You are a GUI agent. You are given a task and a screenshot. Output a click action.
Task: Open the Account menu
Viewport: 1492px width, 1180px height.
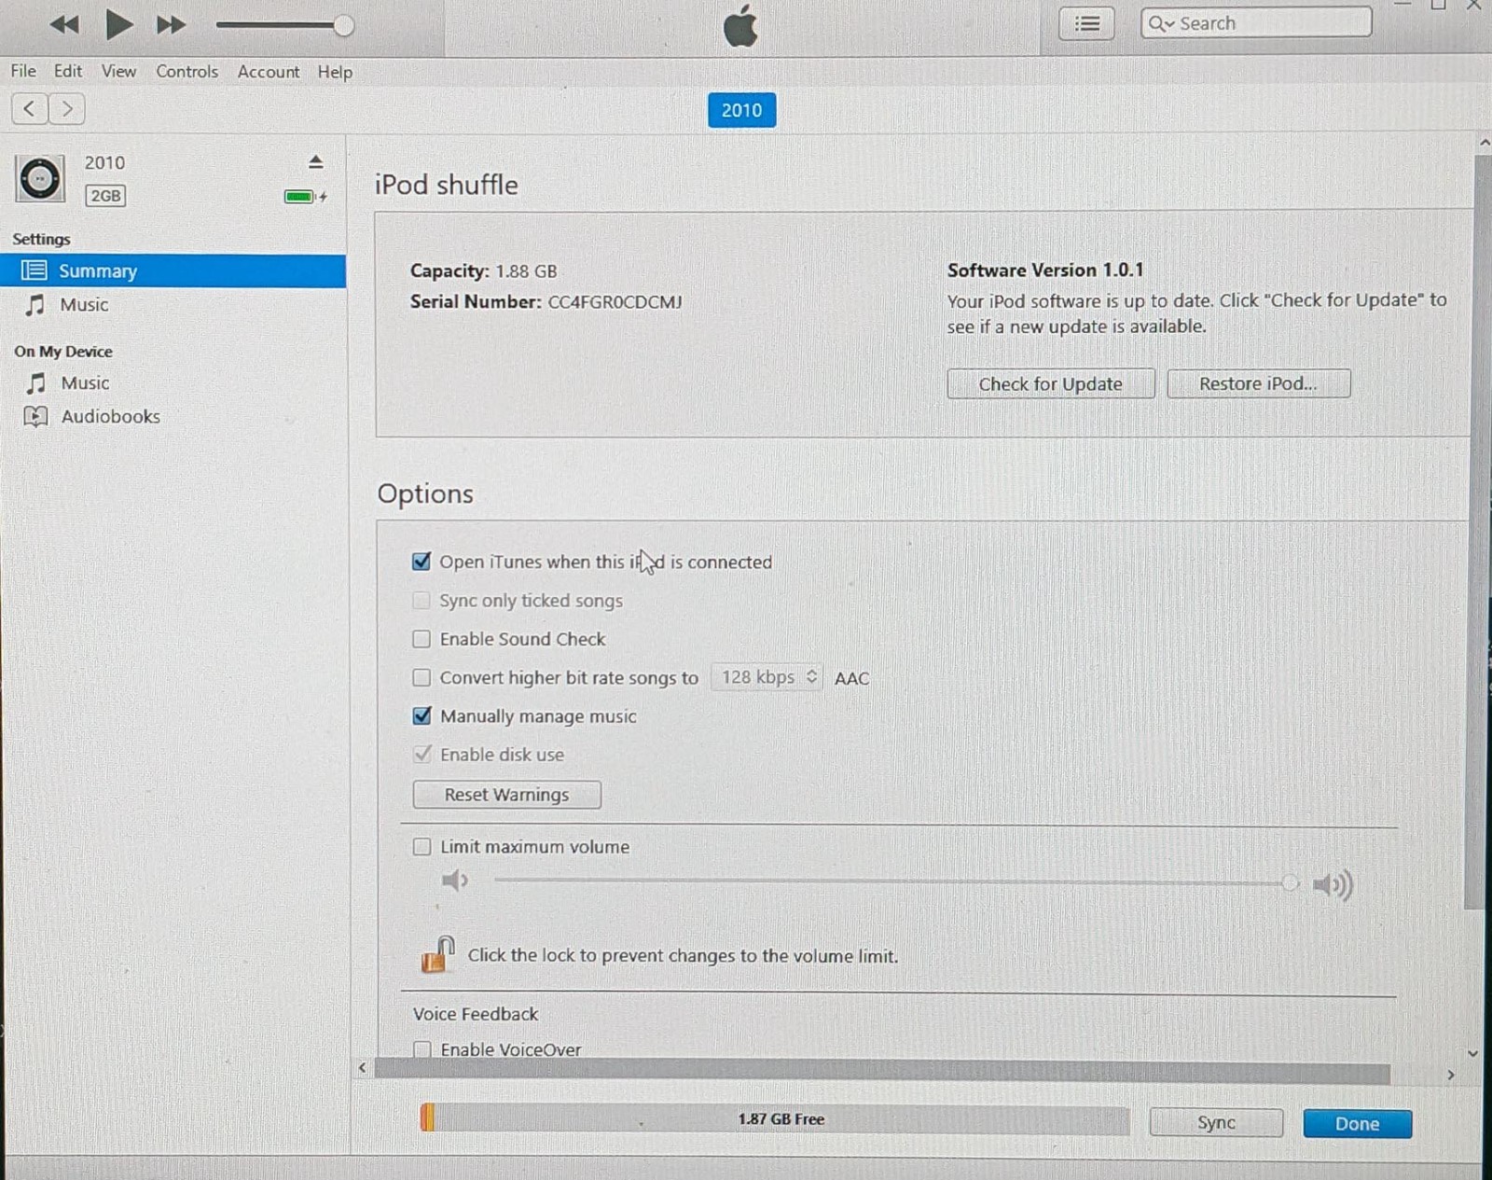pos(269,71)
